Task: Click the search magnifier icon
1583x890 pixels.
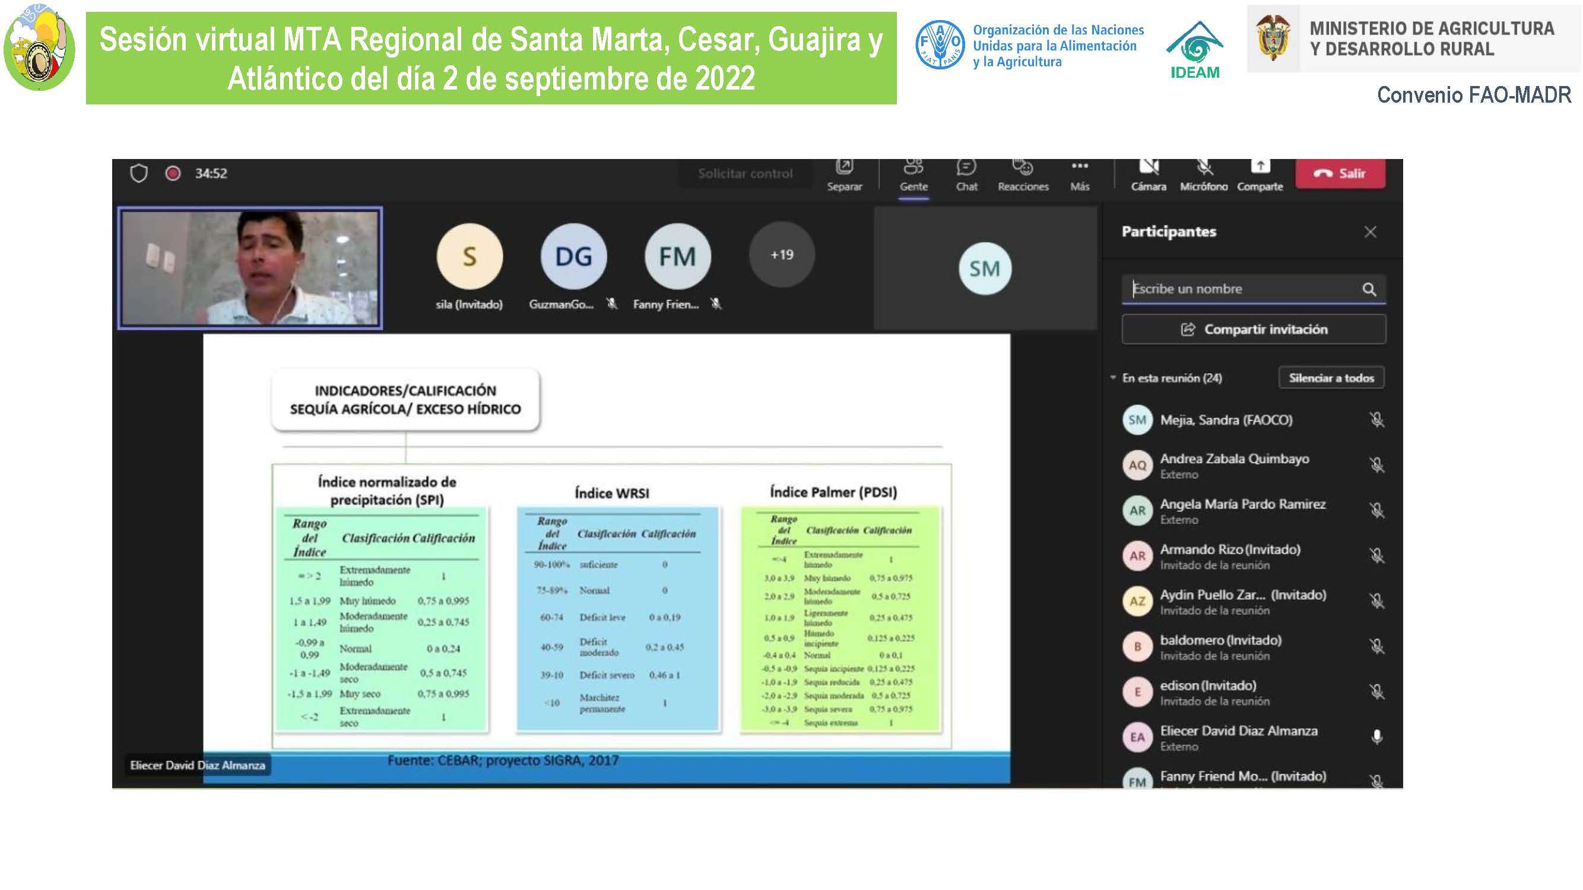Action: coord(1369,290)
